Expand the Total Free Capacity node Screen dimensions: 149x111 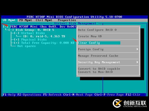click(16, 43)
